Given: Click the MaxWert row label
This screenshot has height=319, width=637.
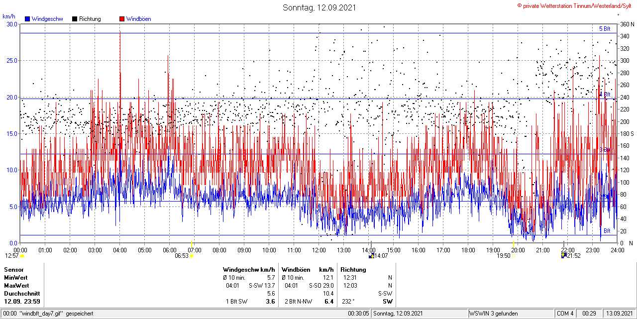Looking at the screenshot, I should click(x=17, y=286).
